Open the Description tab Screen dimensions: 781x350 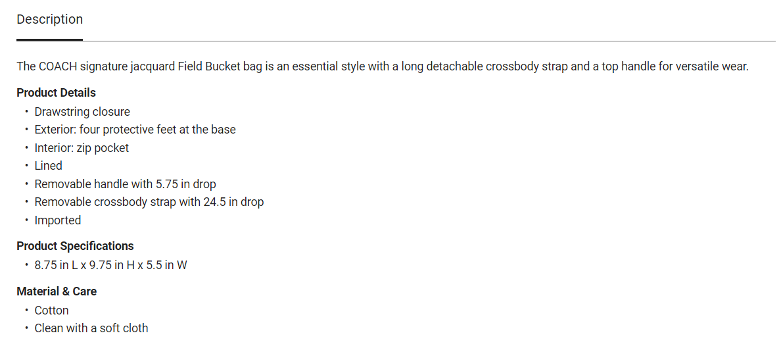coord(50,20)
